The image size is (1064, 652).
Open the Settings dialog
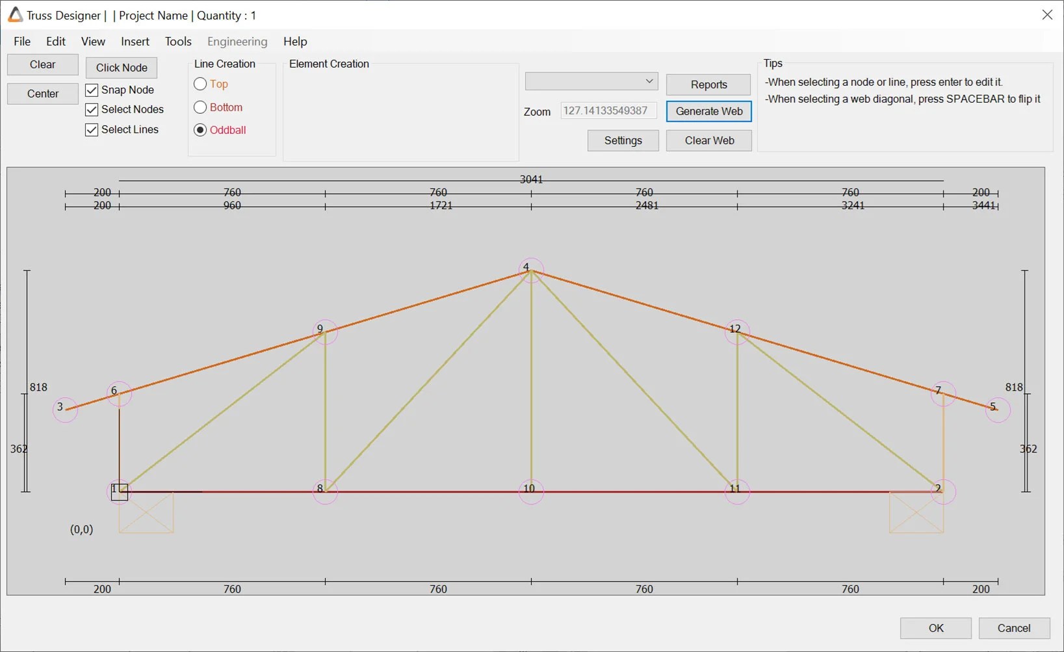[622, 140]
